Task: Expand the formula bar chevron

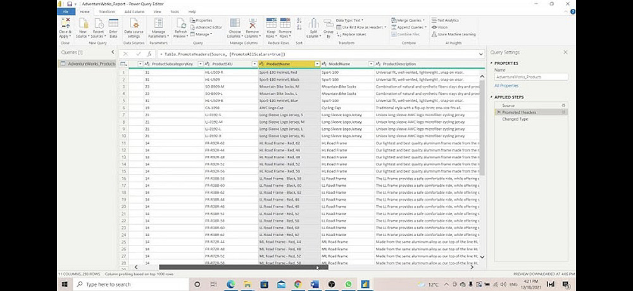Action: tap(481, 54)
